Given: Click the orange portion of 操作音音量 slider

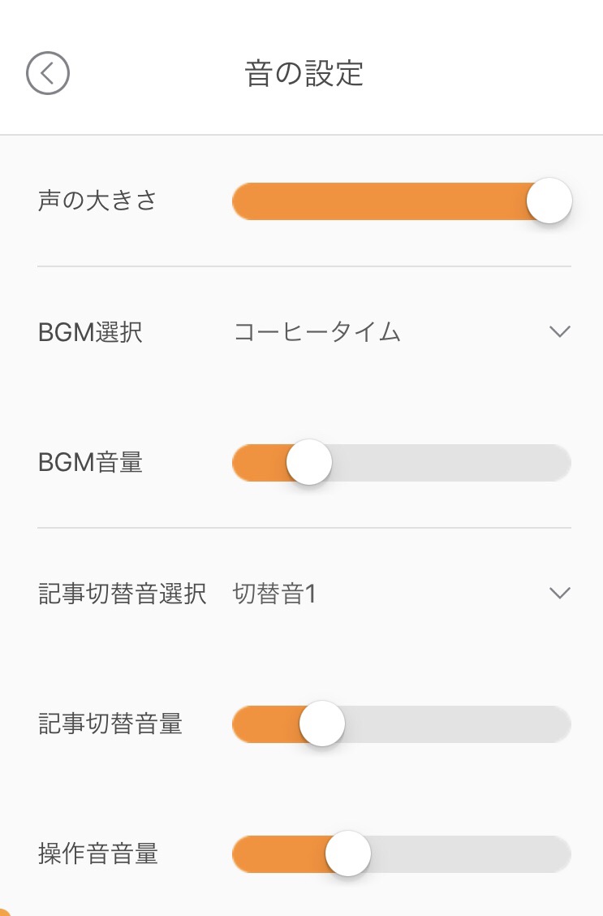Looking at the screenshot, I should click(279, 854).
